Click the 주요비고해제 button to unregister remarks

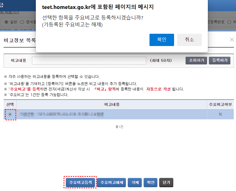111,183
